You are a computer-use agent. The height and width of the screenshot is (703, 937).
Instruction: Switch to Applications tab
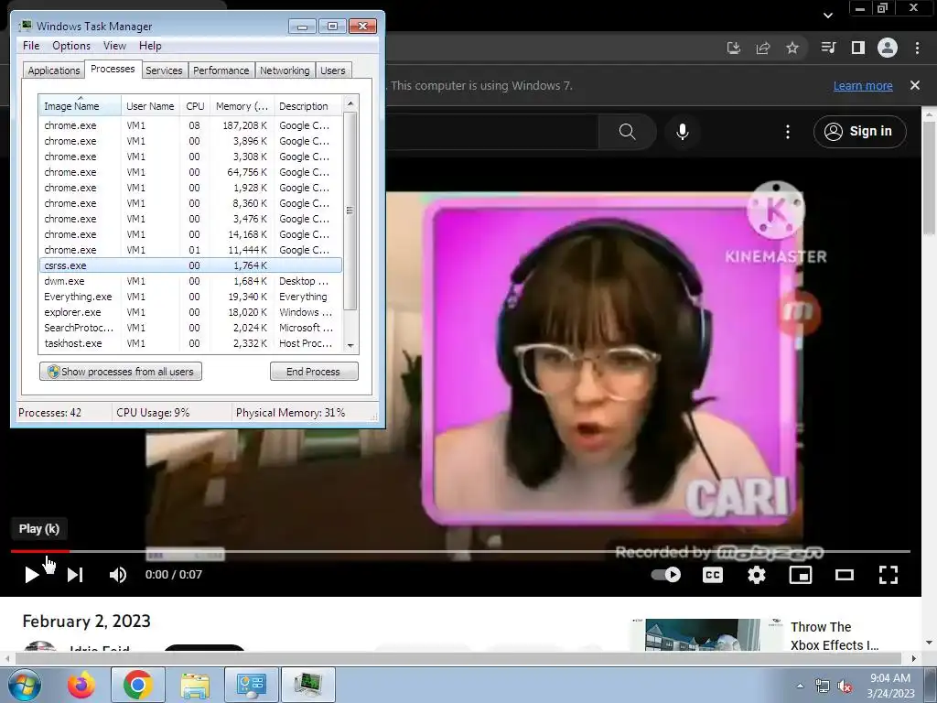pyautogui.click(x=54, y=70)
